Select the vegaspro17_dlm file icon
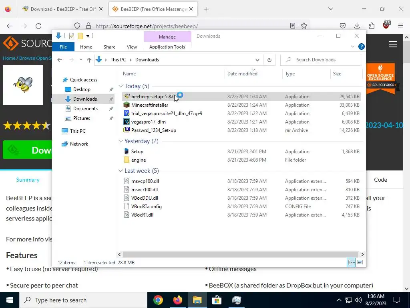This screenshot has width=410, height=308. tap(127, 122)
